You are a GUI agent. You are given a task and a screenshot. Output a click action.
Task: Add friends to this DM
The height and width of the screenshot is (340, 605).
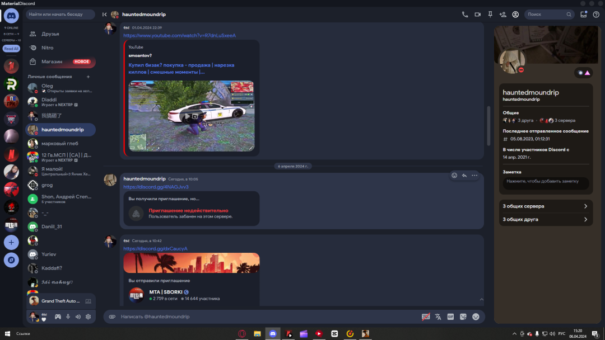502,15
